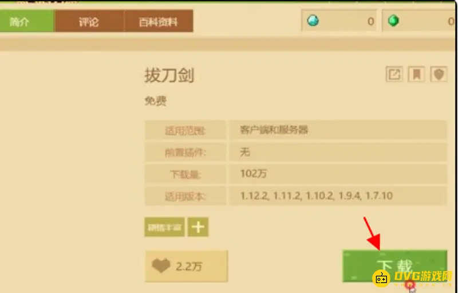This screenshot has height=293, width=458.
Task: Click the 2.2万 likes button
Action: coord(187,266)
